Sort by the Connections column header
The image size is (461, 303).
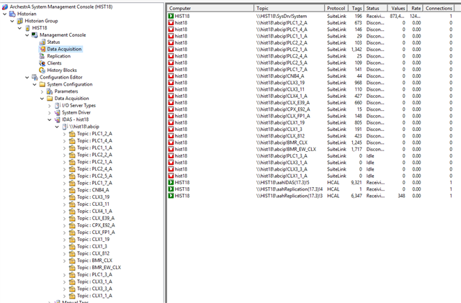(x=439, y=8)
